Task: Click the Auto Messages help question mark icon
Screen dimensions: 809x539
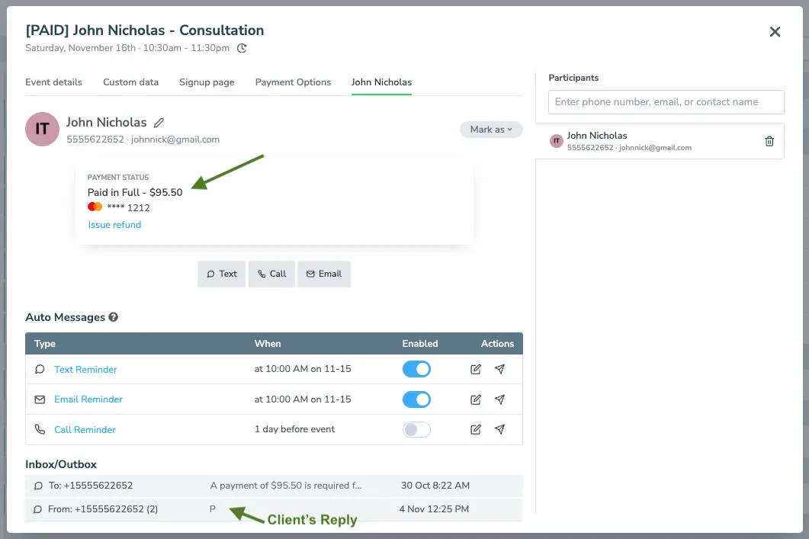Action: (x=113, y=317)
